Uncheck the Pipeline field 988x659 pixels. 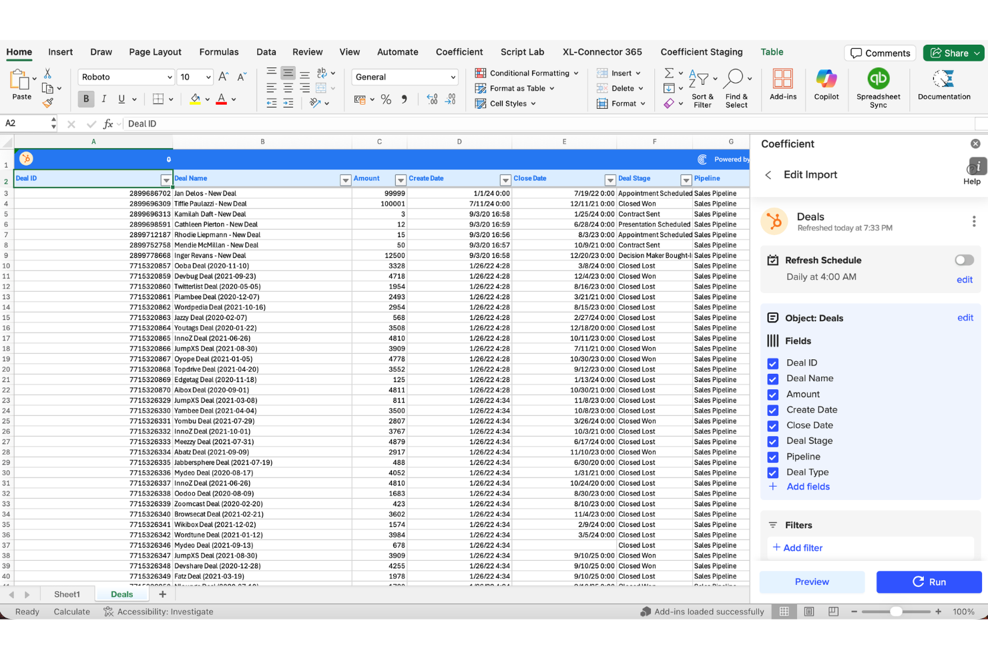tap(772, 457)
